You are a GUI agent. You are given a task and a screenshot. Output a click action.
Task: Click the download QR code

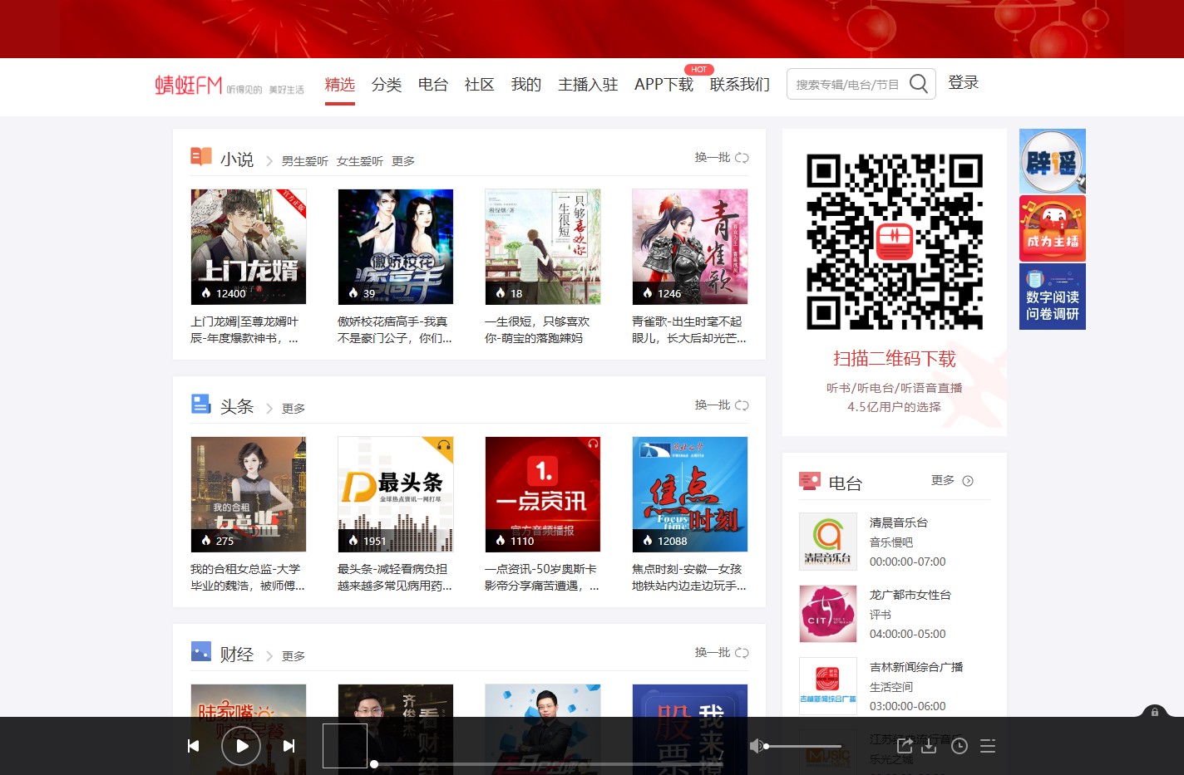(x=895, y=242)
